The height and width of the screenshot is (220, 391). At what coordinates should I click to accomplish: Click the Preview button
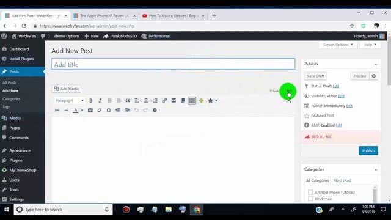[360, 76]
